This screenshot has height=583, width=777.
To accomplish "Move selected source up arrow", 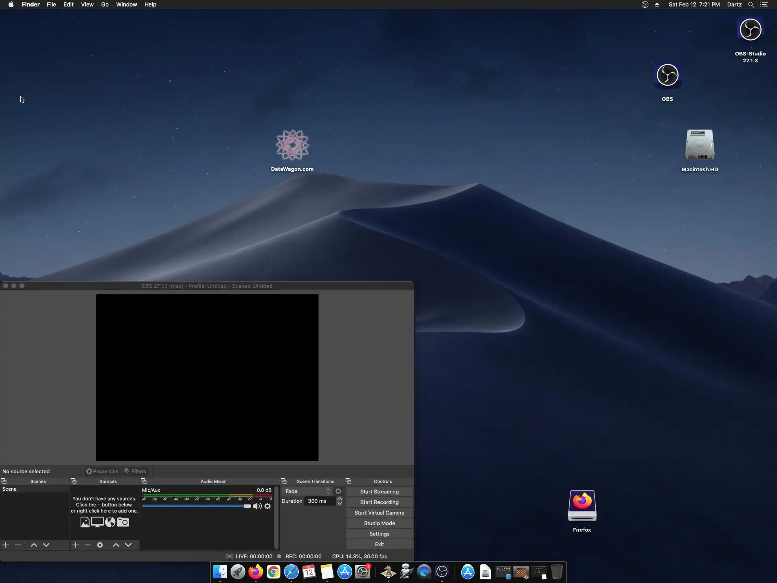I will [x=116, y=545].
